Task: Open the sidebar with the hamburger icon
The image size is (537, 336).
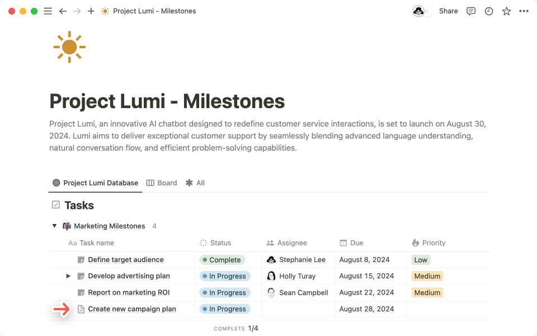Action: pyautogui.click(x=48, y=11)
